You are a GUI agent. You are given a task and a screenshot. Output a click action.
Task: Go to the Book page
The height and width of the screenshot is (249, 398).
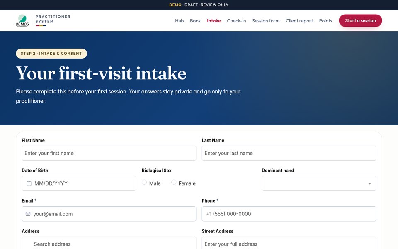coord(195,21)
